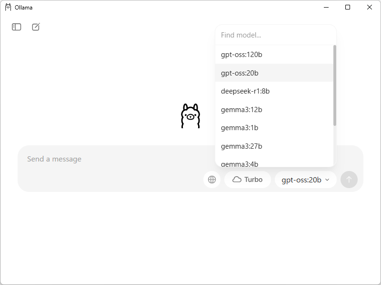Start a new chat with the compose icon
The height and width of the screenshot is (285, 381).
[x=36, y=27]
